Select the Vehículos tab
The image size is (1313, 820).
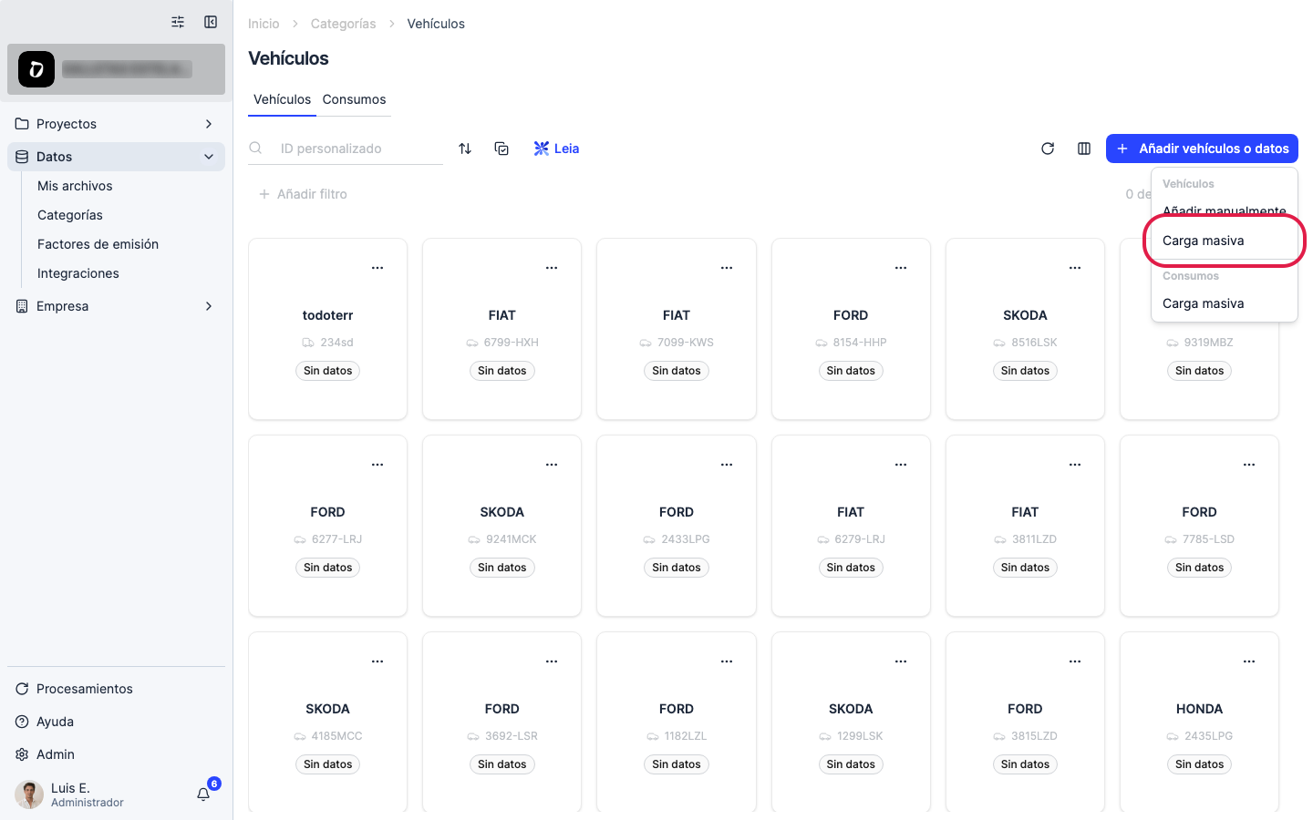click(x=282, y=99)
